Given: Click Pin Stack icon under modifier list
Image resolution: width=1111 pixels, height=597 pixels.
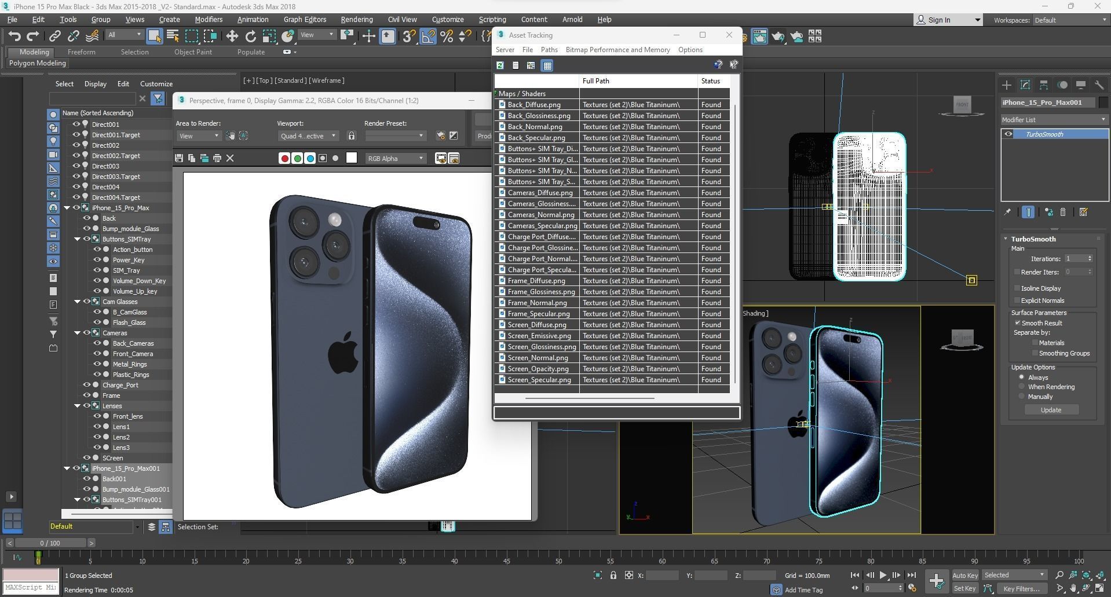Looking at the screenshot, I should [x=1007, y=213].
